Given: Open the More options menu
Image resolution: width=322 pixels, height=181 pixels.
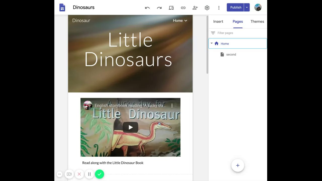Looking at the screenshot, I should coord(219,8).
